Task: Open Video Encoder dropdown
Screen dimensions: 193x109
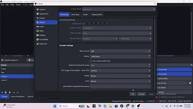Action: click(x=117, y=33)
